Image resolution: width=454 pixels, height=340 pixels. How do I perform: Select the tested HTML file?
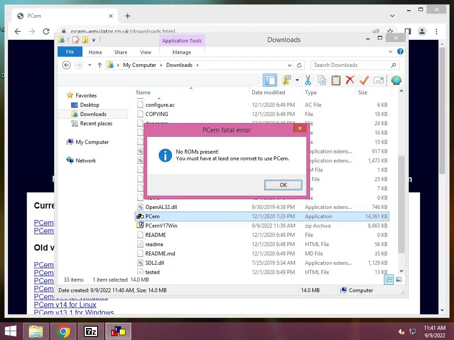pyautogui.click(x=262, y=272)
